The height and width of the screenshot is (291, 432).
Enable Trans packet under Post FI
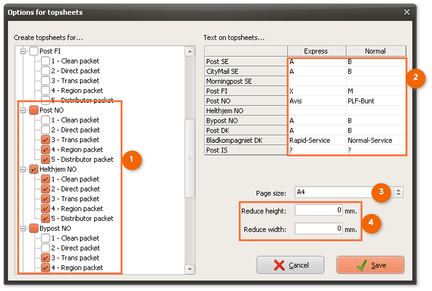click(x=46, y=81)
